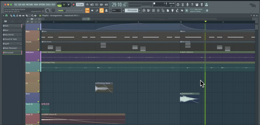Click typing keyboard to piano icon
The image size is (260, 125).
click(87, 10)
